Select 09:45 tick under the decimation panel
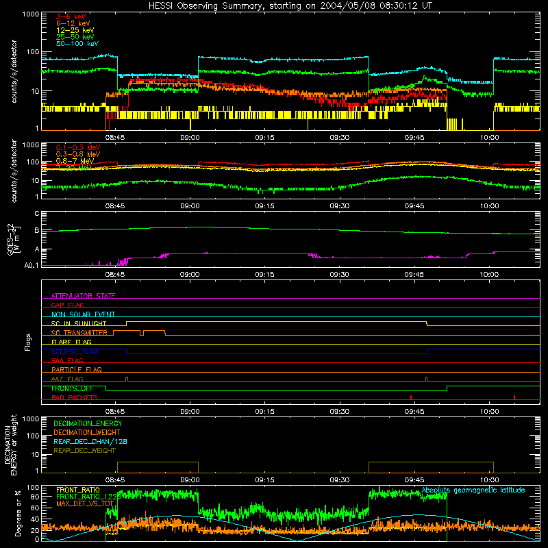Screen dimensions: 548x548 coord(414,480)
